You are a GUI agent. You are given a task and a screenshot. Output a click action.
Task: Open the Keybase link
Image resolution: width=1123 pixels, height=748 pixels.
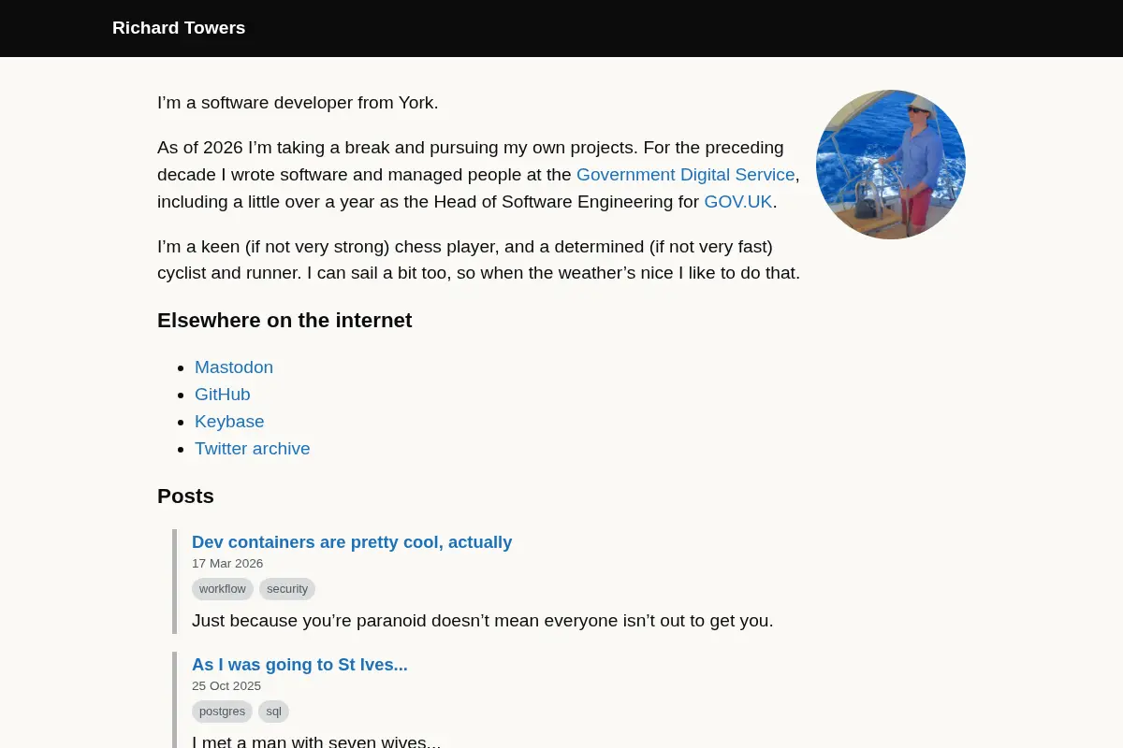229,422
